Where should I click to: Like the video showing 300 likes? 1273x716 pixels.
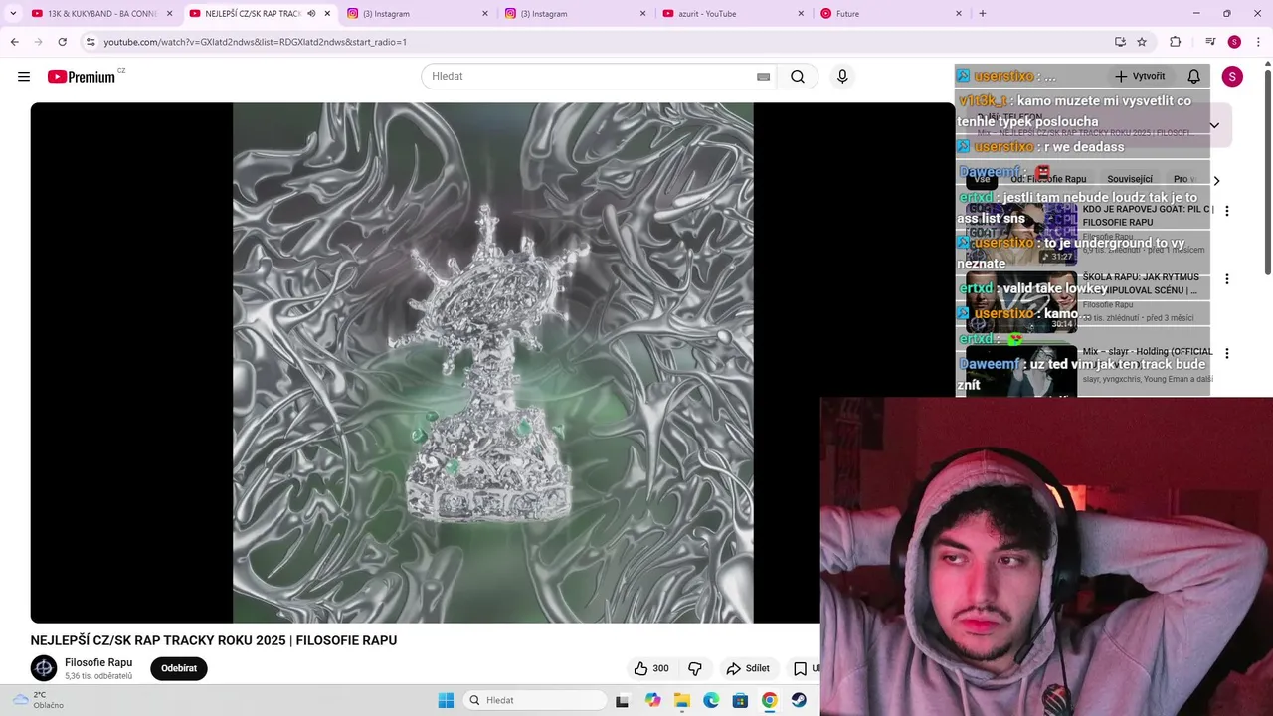click(651, 668)
